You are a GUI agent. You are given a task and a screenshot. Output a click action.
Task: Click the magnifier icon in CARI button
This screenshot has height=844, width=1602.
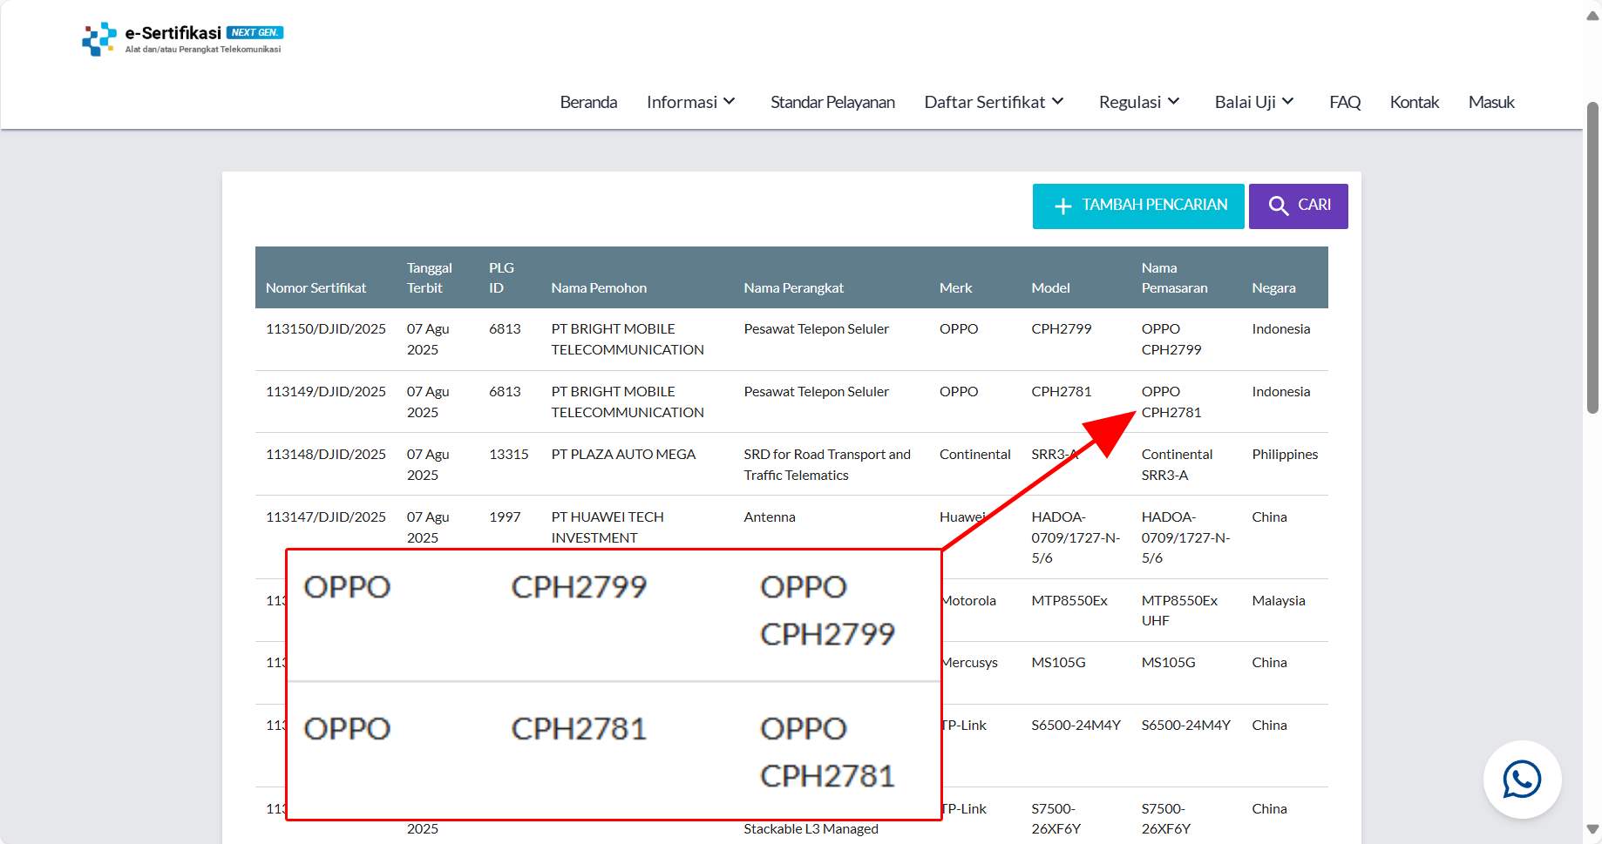1278,206
